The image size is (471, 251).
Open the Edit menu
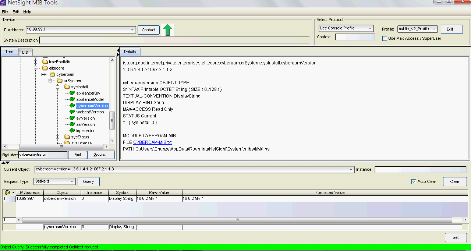[x=16, y=12]
